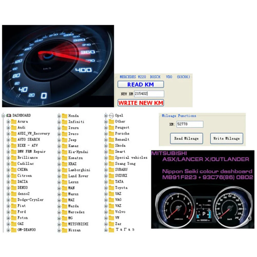Click the Renault folder icon
The height and width of the screenshot is (257, 257).
coord(111,140)
